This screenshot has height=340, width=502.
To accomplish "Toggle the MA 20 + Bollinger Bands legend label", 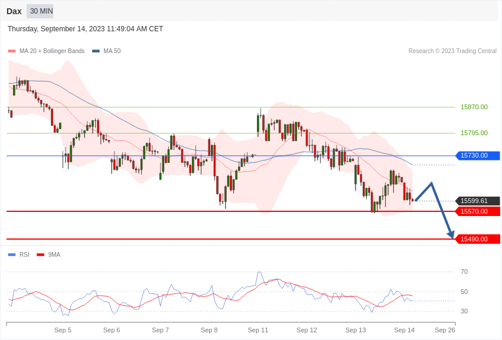I will click(52, 51).
